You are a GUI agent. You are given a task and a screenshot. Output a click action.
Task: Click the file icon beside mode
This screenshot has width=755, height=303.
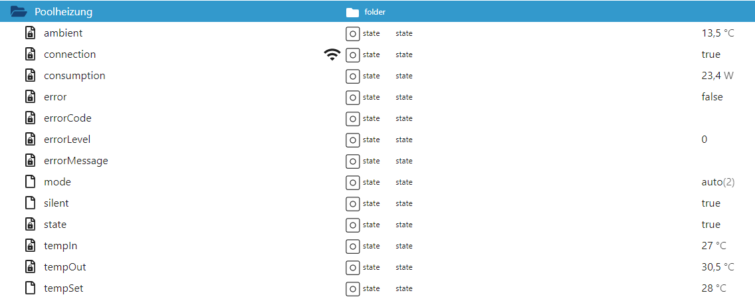click(31, 182)
